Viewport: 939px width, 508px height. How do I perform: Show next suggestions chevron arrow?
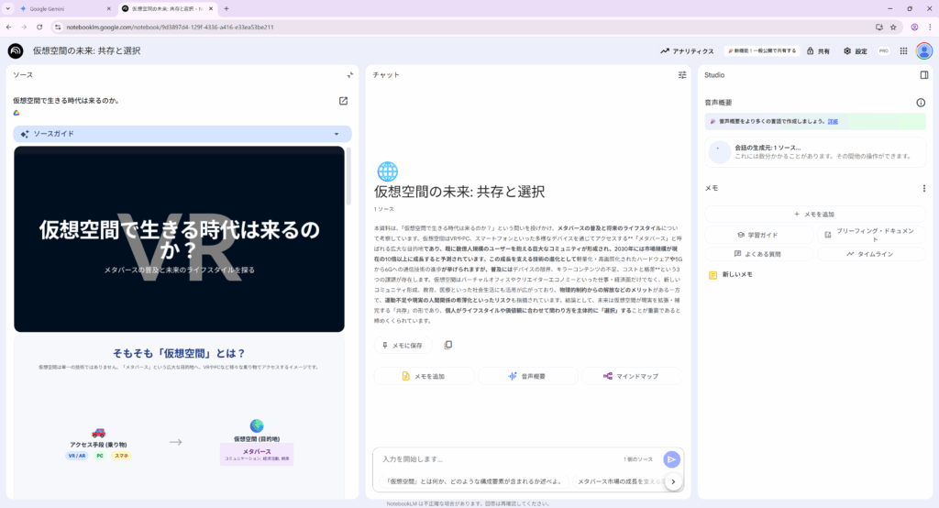[x=673, y=481]
